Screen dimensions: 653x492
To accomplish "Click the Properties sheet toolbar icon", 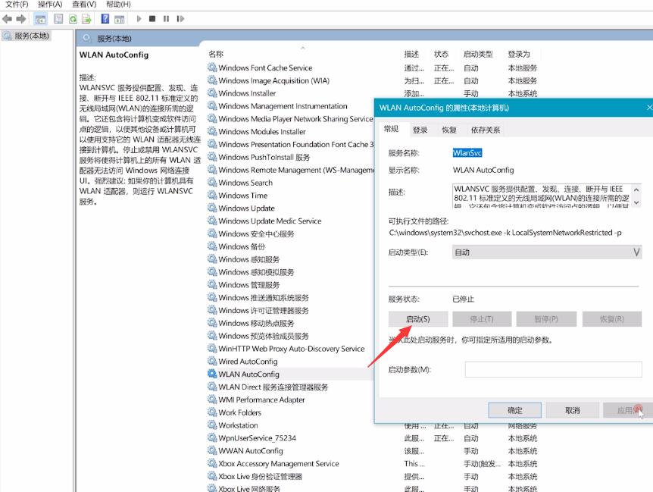I will pos(58,19).
